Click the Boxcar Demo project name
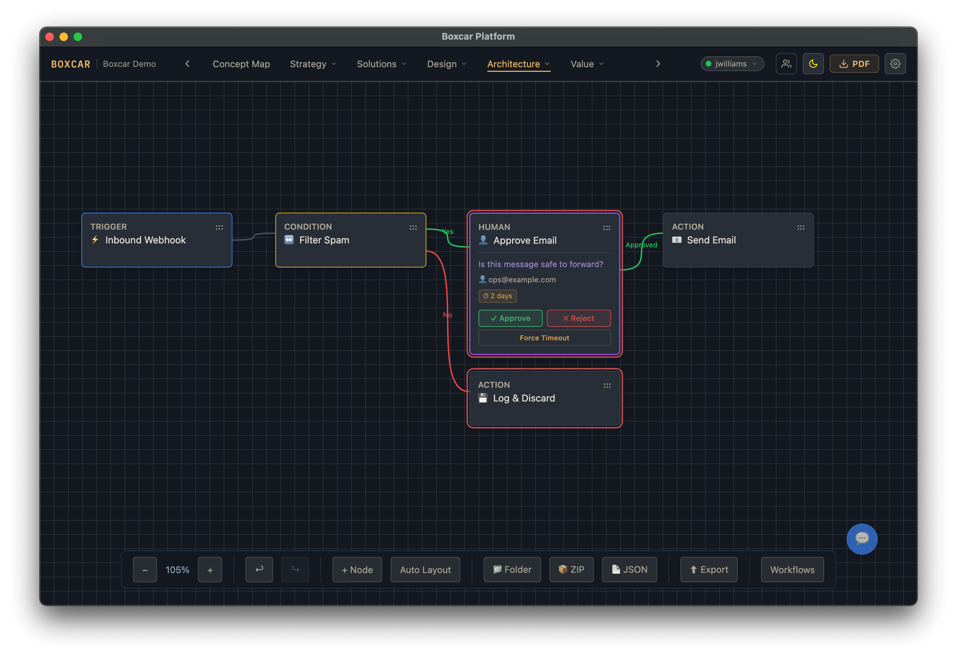This screenshot has width=957, height=658. (129, 64)
